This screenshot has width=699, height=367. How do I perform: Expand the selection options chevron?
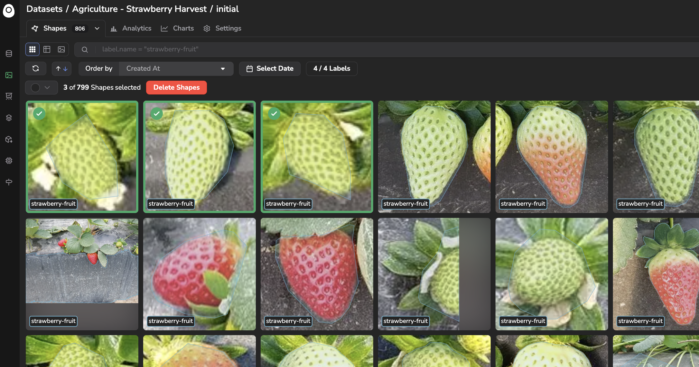[47, 87]
